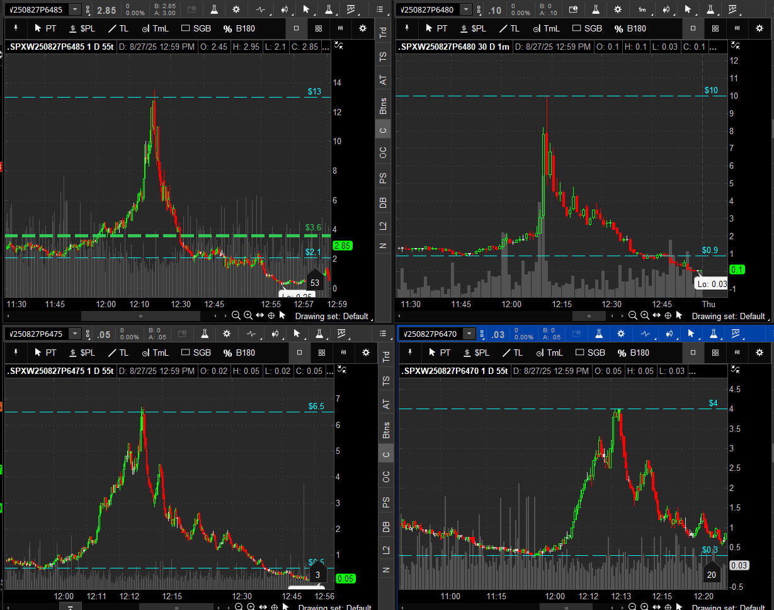Click zoom out magnifier under P6485 chart
The height and width of the screenshot is (610, 774).
[236, 315]
